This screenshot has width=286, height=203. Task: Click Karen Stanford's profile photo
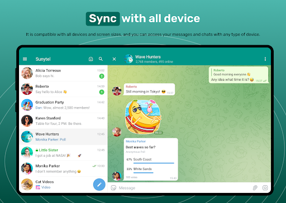pyautogui.click(x=27, y=121)
